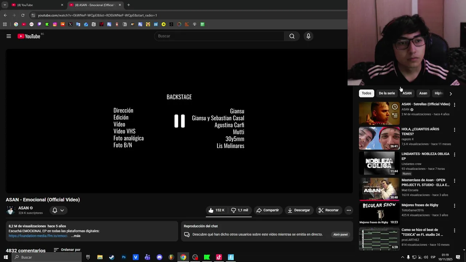Open HOLA, ¿CUANTOS AÑOS TENES? video title
The image size is (466, 262).
pyautogui.click(x=420, y=131)
